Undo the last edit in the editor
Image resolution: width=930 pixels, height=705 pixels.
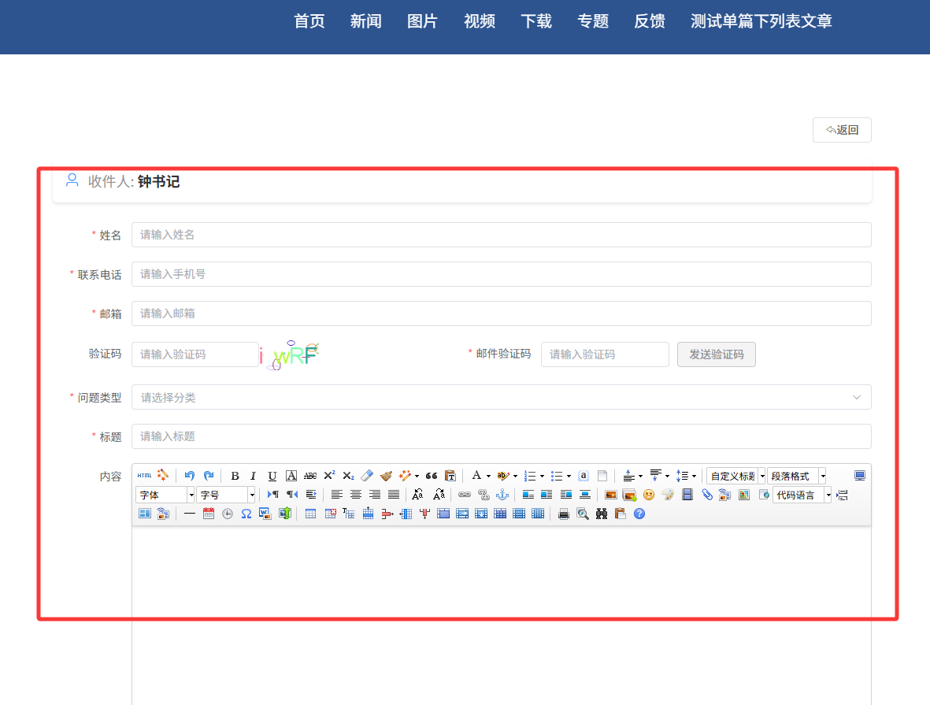click(189, 476)
